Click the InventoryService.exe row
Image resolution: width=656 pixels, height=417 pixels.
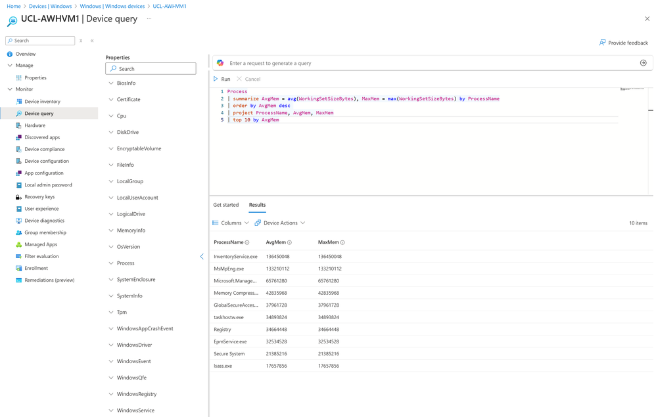[x=431, y=257]
